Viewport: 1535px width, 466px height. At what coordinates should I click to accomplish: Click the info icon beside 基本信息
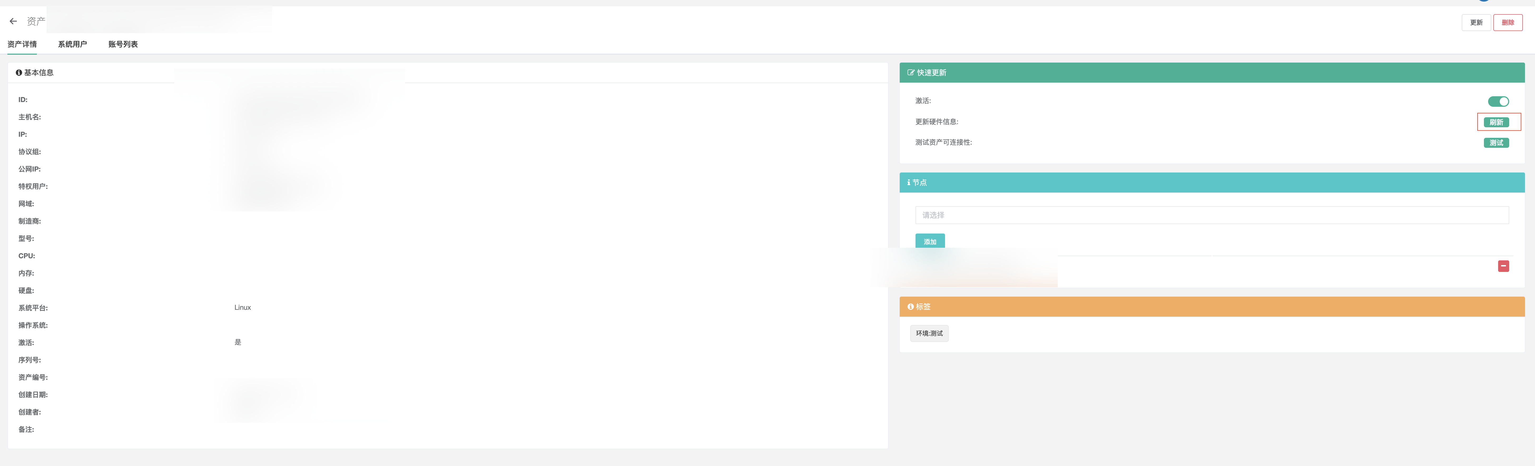(x=19, y=73)
